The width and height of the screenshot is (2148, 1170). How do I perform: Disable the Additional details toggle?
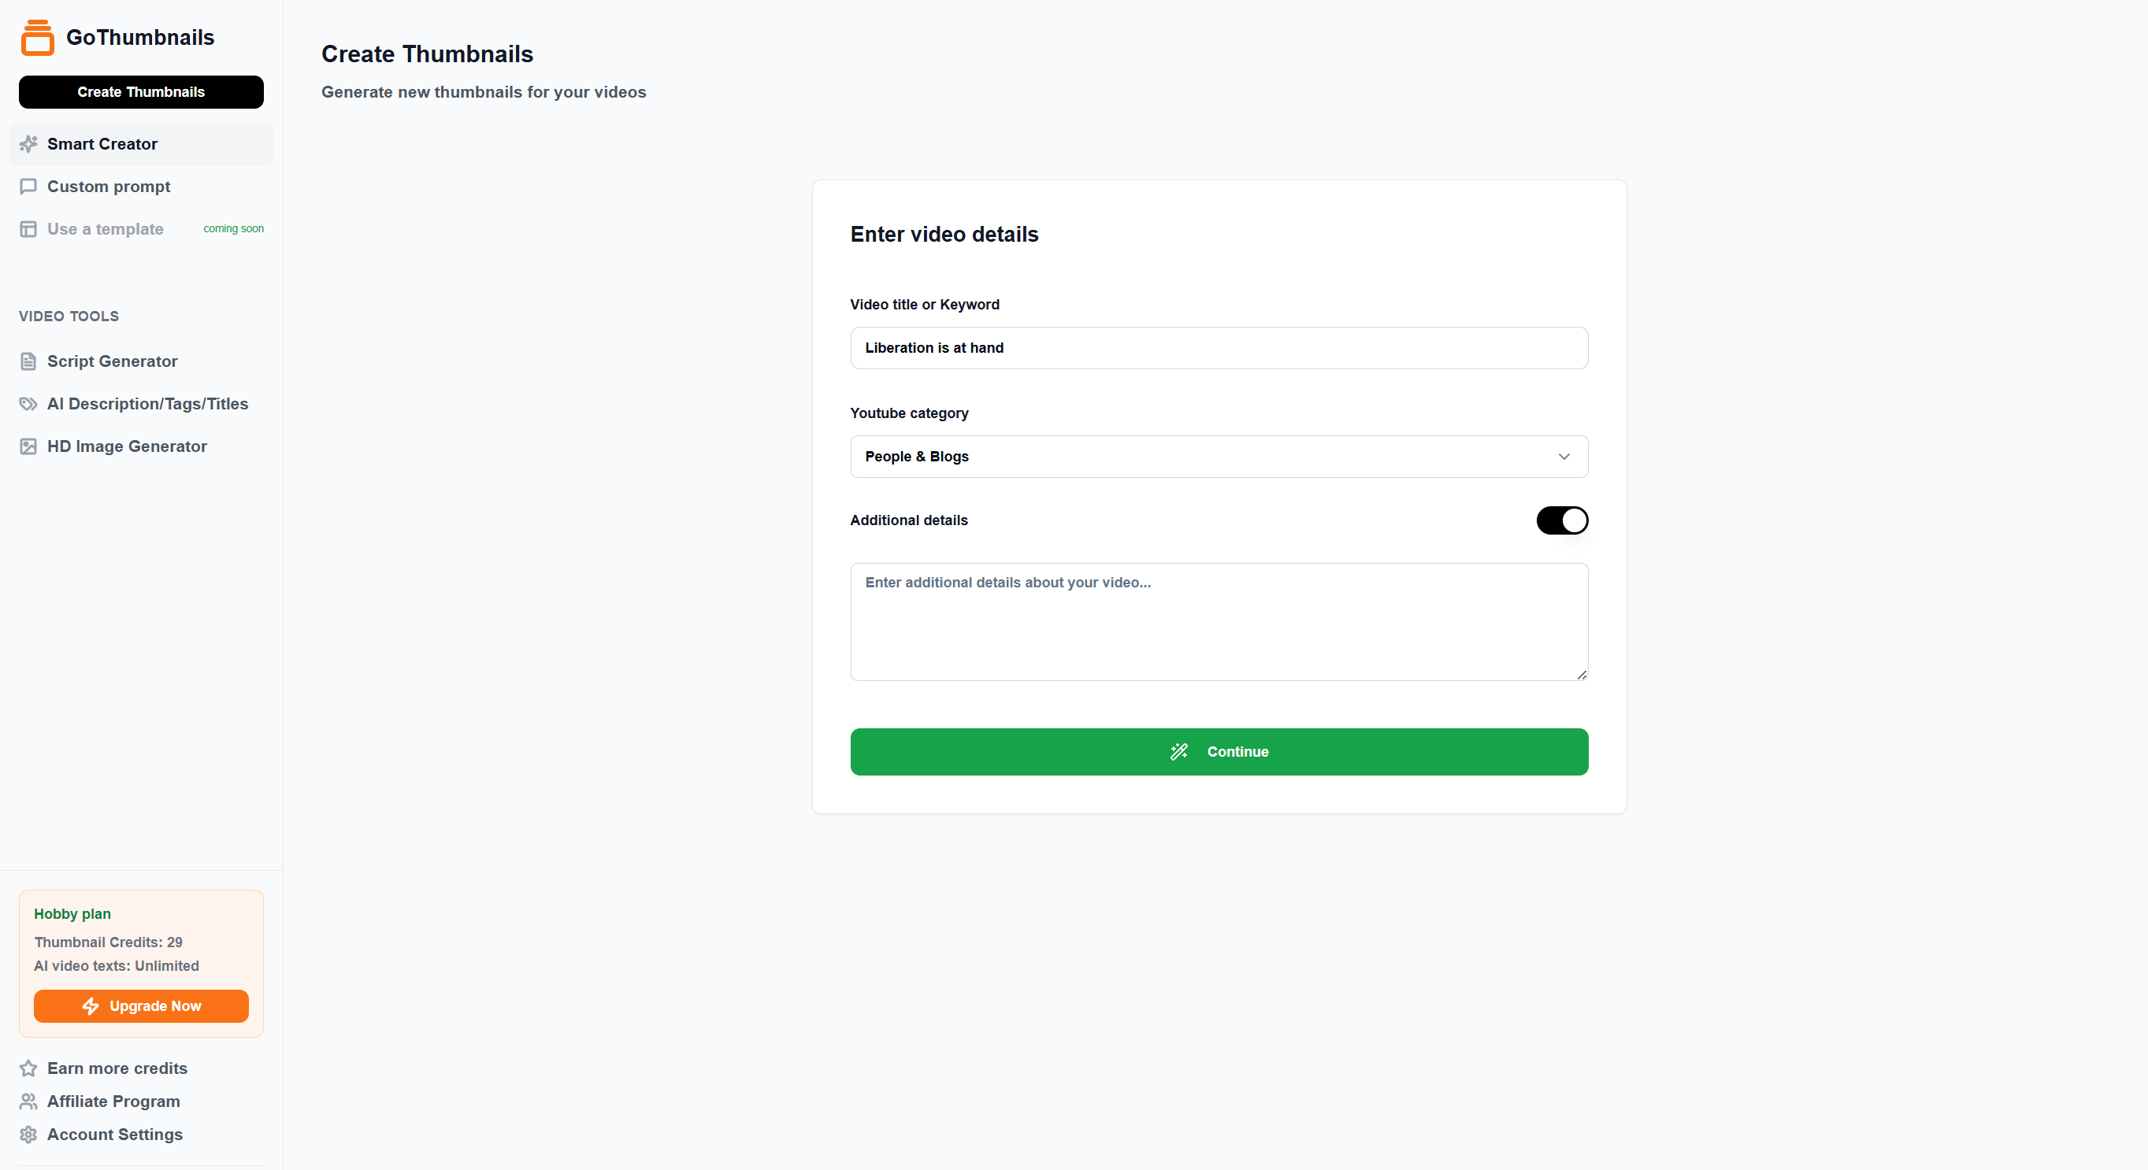click(x=1562, y=520)
